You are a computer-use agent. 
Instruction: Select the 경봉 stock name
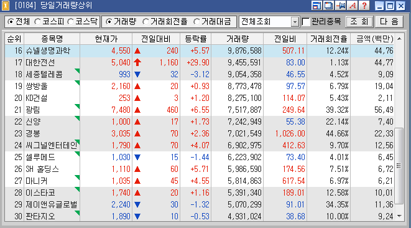tap(33, 133)
